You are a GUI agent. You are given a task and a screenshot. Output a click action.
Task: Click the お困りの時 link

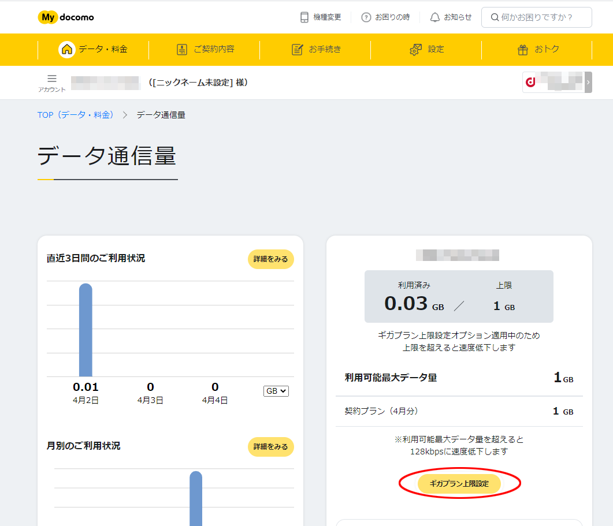click(385, 17)
